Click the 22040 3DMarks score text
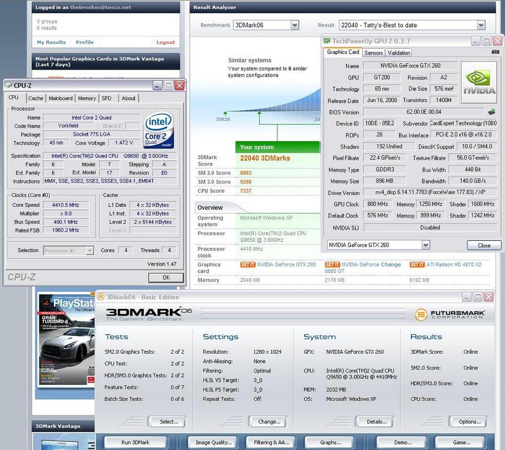 tap(265, 158)
